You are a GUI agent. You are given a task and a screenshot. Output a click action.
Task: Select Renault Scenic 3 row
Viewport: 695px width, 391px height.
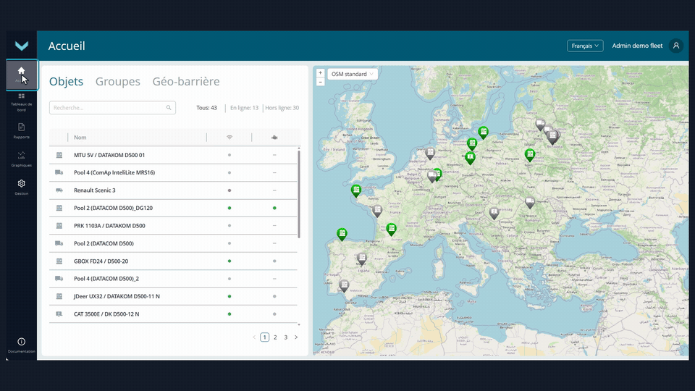tap(173, 190)
